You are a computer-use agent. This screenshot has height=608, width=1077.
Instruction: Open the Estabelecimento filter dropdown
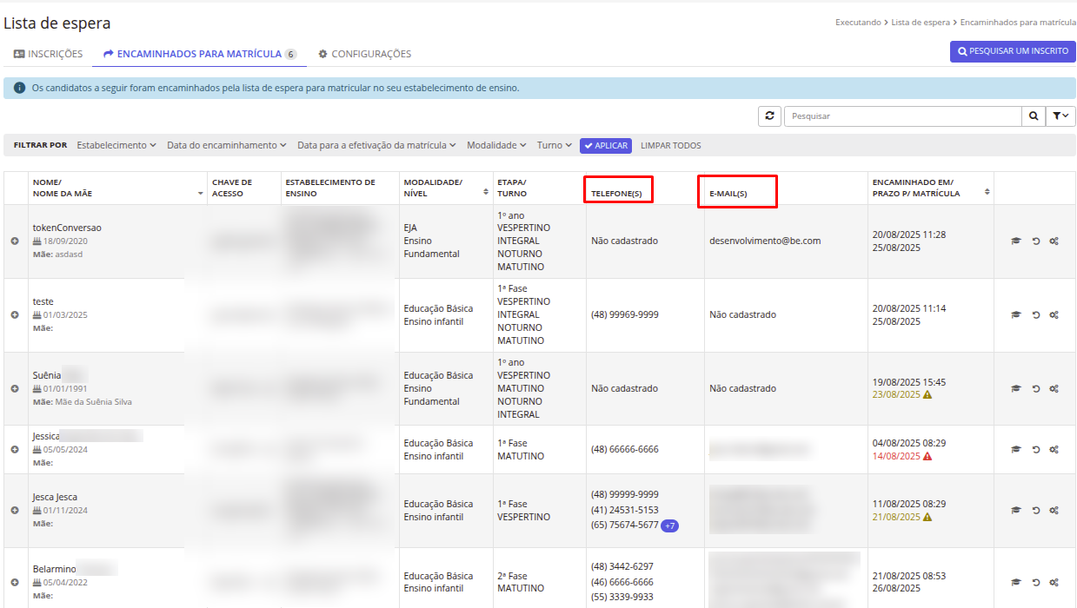pyautogui.click(x=116, y=146)
